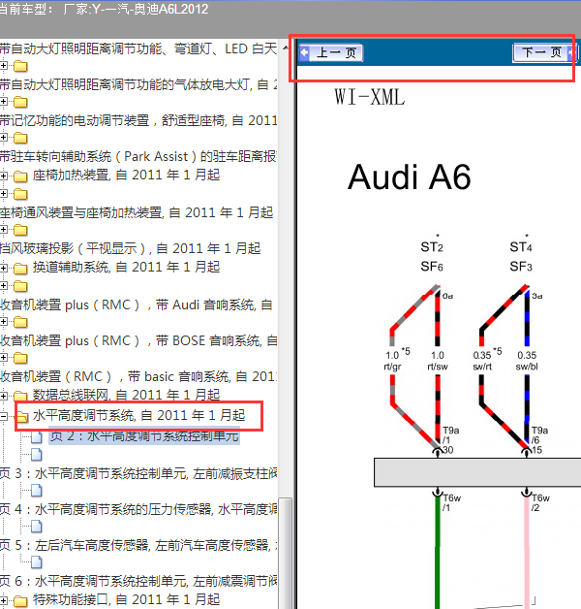Click the SF3 fuse label in diagram
The width and height of the screenshot is (581, 609).
pos(521,267)
